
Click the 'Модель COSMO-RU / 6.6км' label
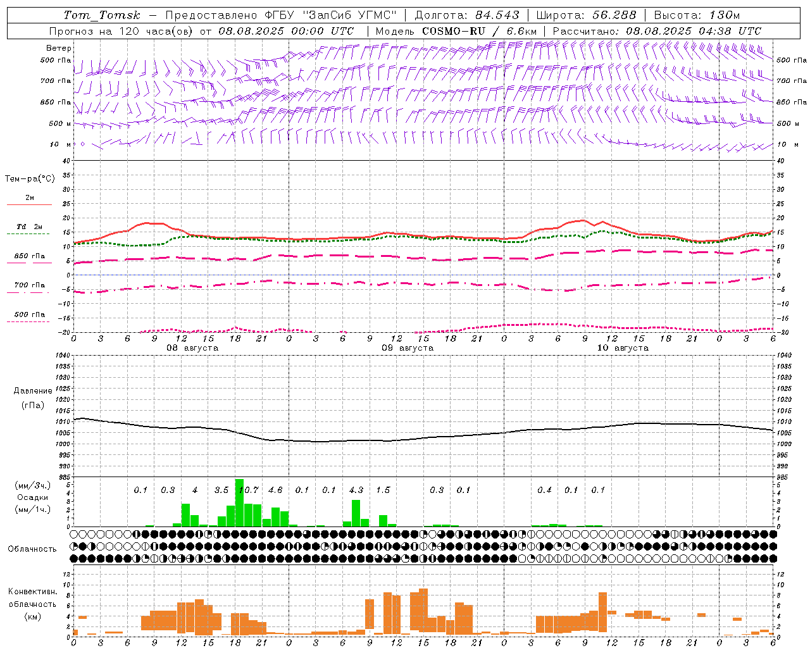coord(456,31)
